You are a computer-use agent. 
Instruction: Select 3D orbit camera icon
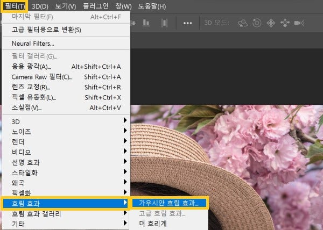point(242,23)
